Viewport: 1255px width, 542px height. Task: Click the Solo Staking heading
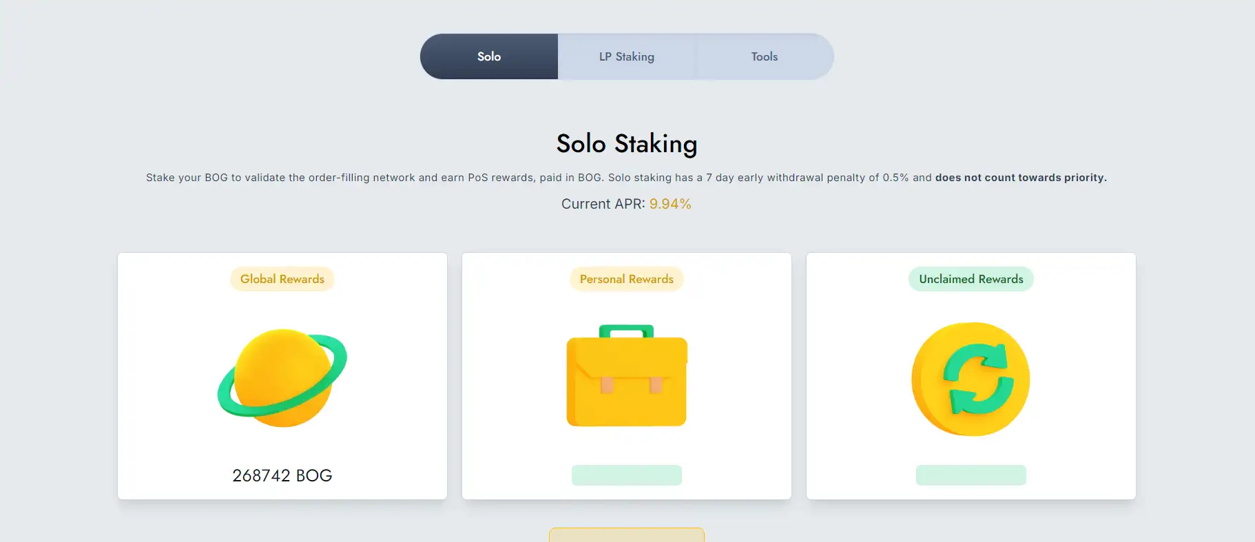627,144
